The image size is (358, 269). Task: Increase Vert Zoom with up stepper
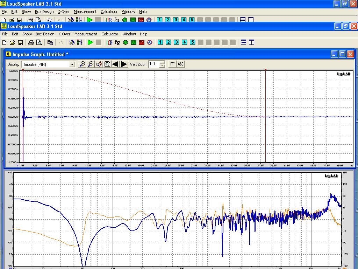click(162, 63)
